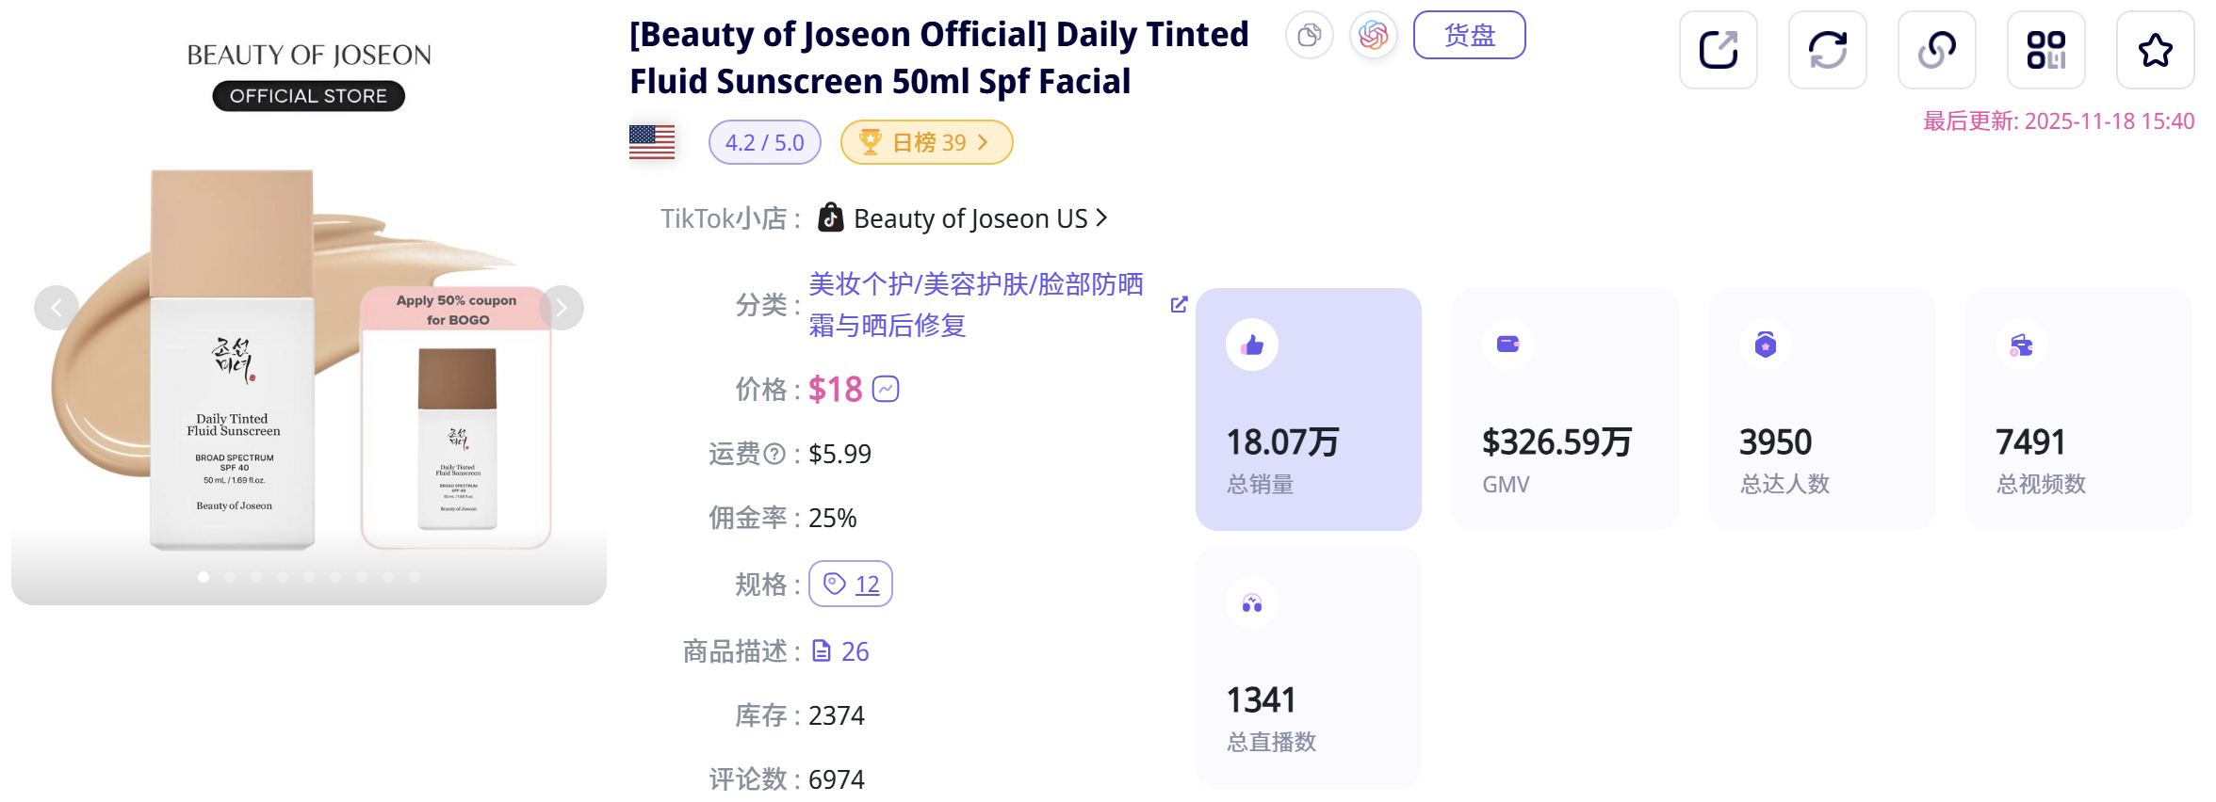The image size is (2216, 802).
Task: Open the category in new page via external-link icon
Action: [1178, 304]
